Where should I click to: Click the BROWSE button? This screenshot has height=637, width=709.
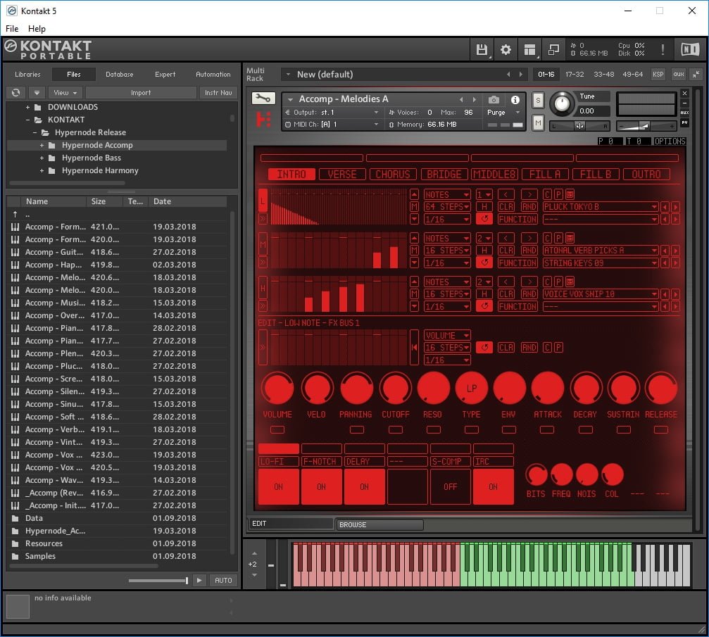click(379, 524)
